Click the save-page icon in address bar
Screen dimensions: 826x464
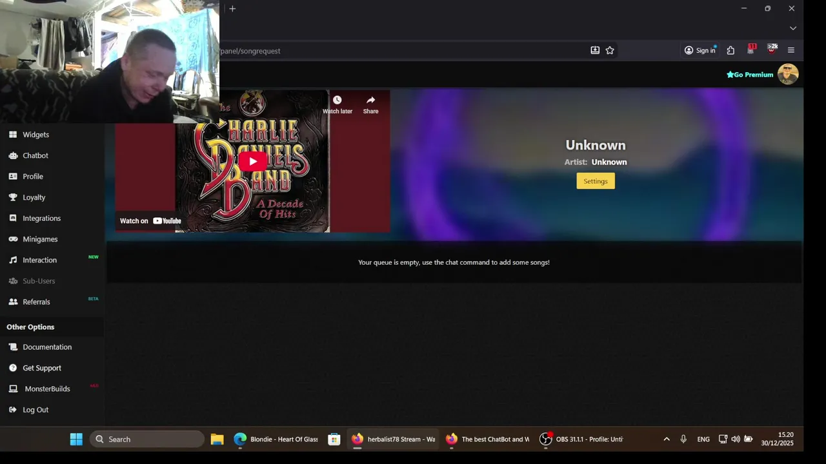point(595,50)
